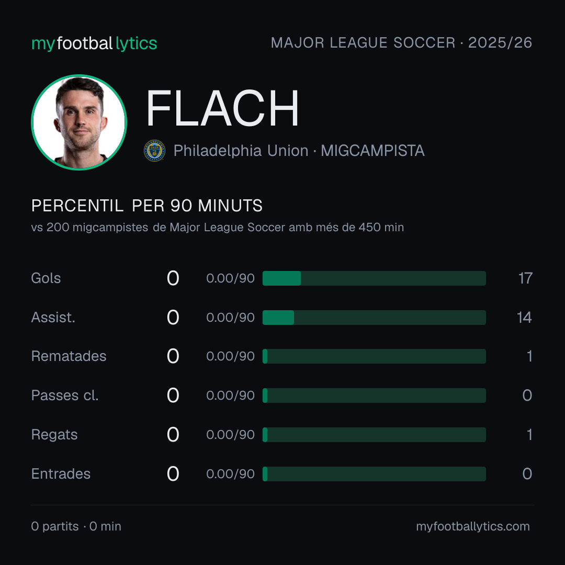Select the Gols stat label

tap(46, 278)
